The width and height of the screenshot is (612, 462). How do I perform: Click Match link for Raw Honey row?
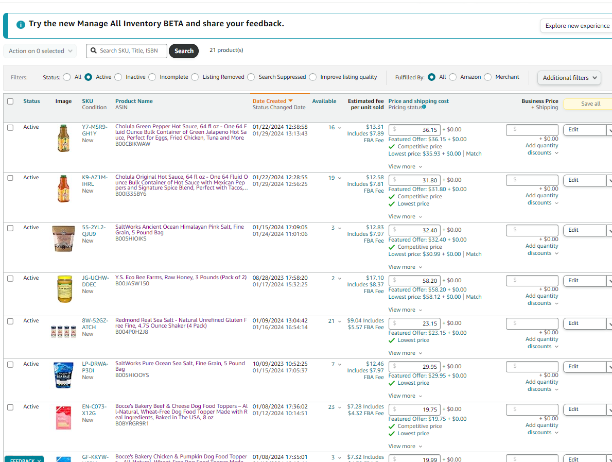[x=474, y=297]
